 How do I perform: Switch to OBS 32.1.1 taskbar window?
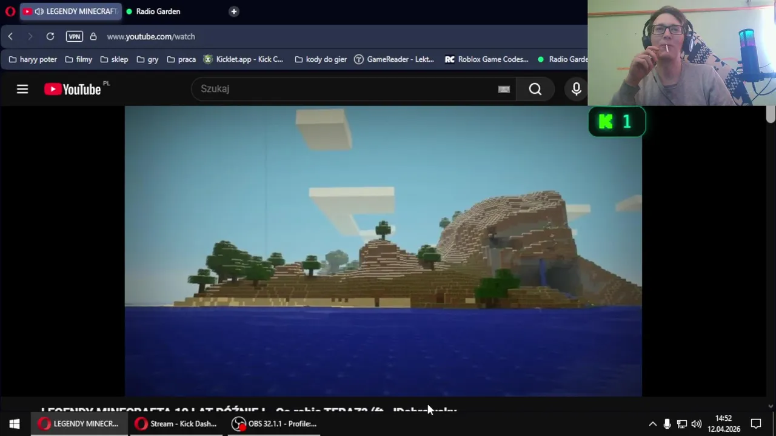273,424
